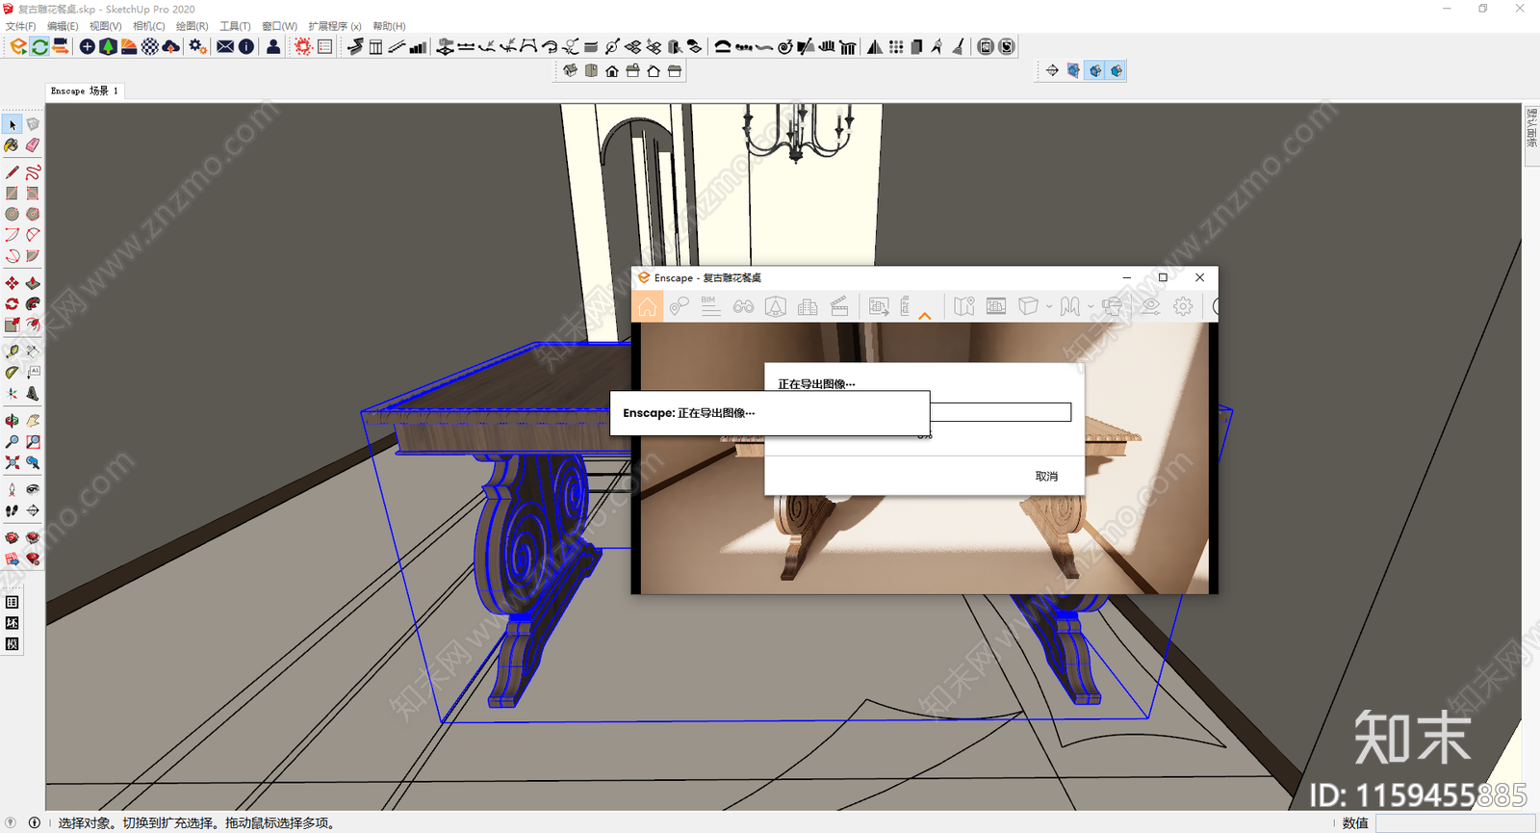
Task: Select the Rotate tool
Action: (12, 304)
